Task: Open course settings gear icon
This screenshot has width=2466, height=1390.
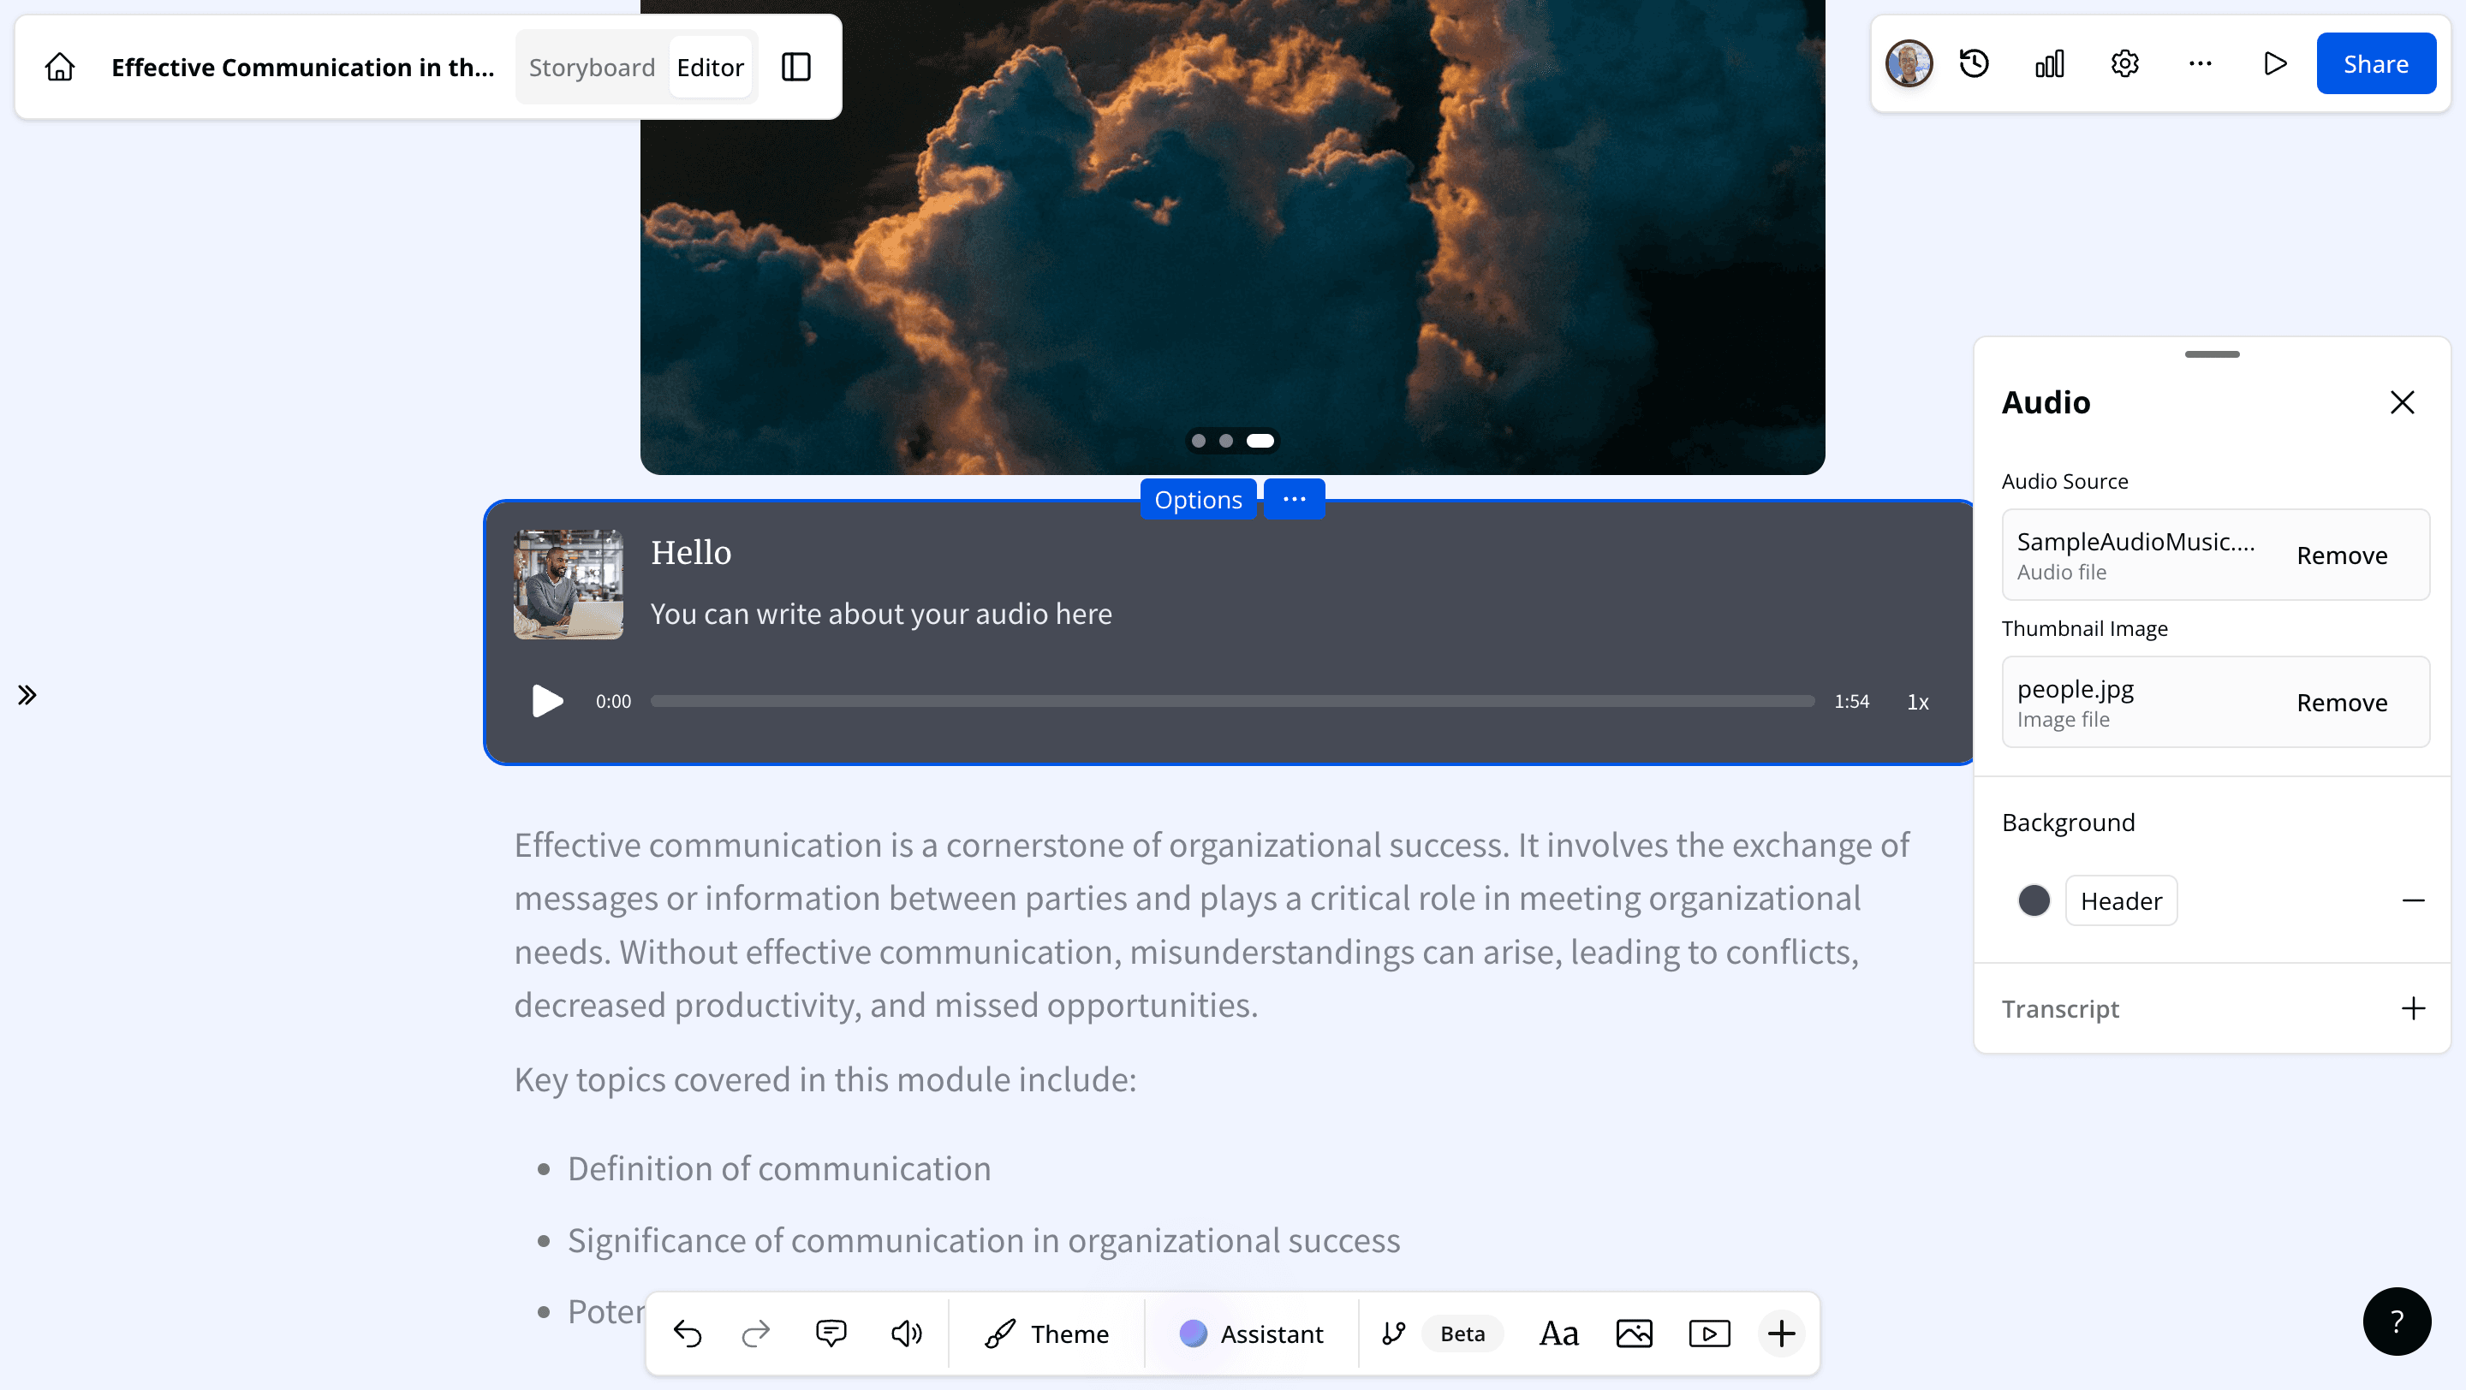Action: point(2124,64)
